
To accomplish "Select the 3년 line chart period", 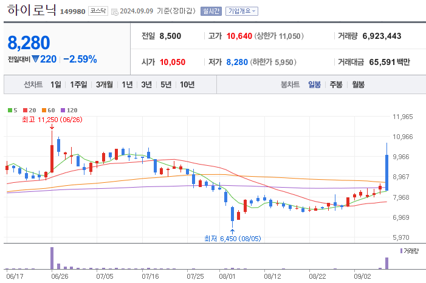I will point(146,85).
